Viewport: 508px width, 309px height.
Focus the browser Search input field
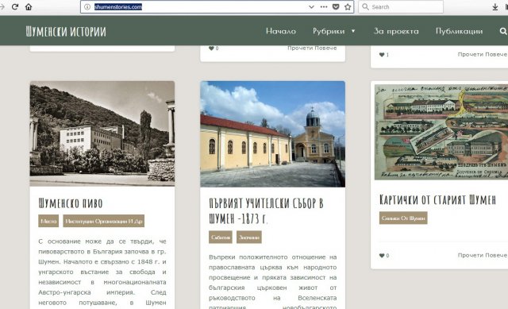[x=401, y=7]
